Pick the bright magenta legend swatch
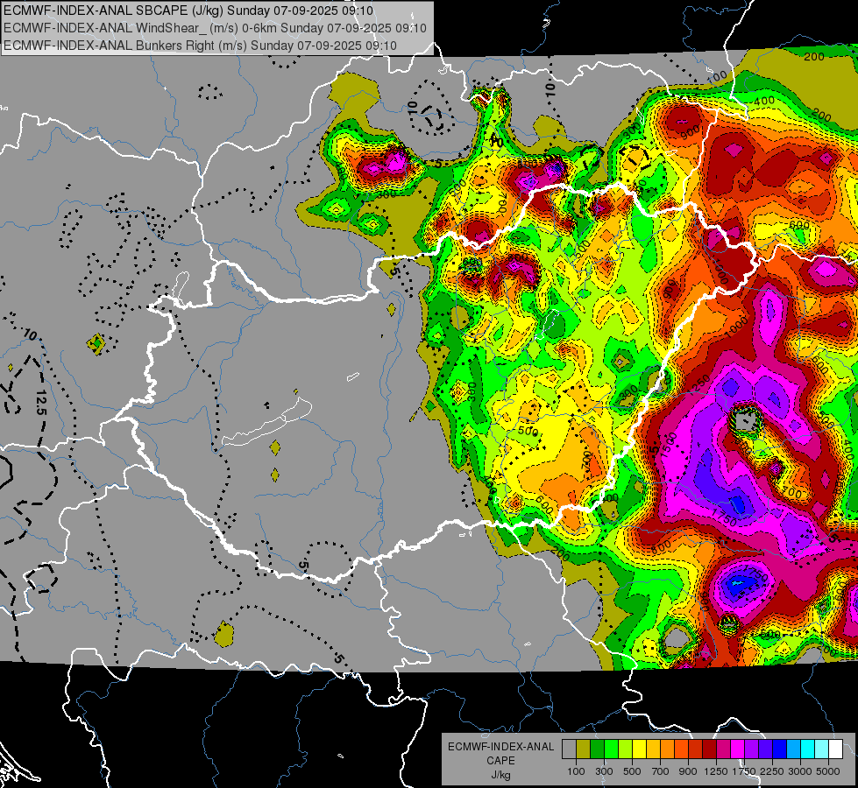The height and width of the screenshot is (788, 858). coord(738,749)
